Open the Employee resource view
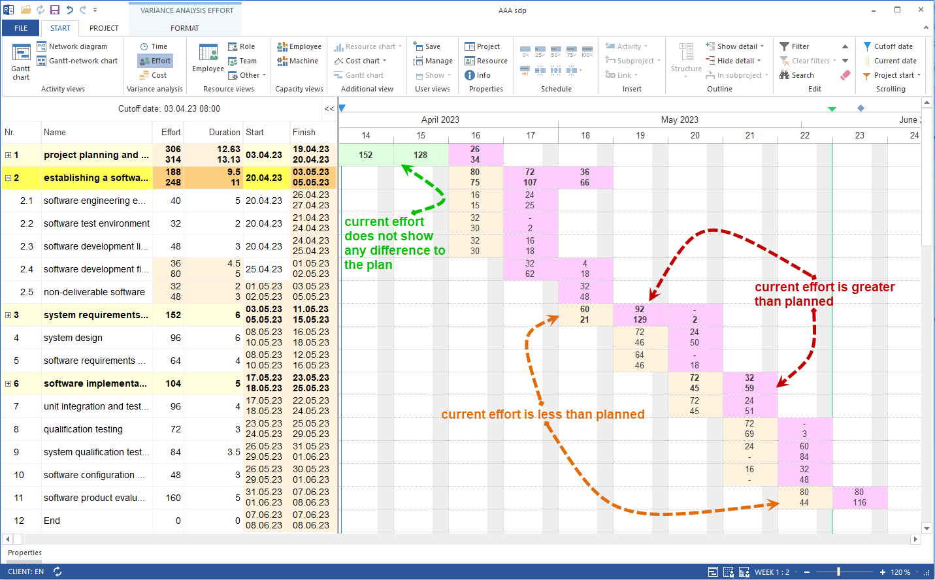The image size is (935, 580). coord(208,57)
